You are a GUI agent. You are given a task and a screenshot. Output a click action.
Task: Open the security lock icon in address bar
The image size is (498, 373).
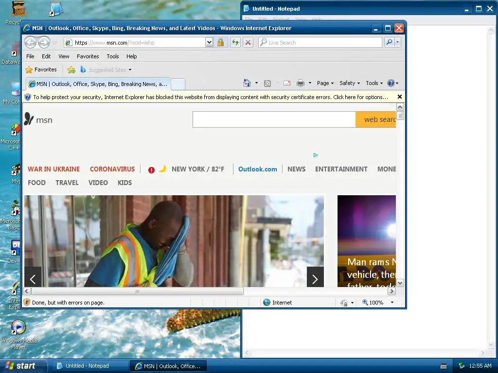click(220, 42)
